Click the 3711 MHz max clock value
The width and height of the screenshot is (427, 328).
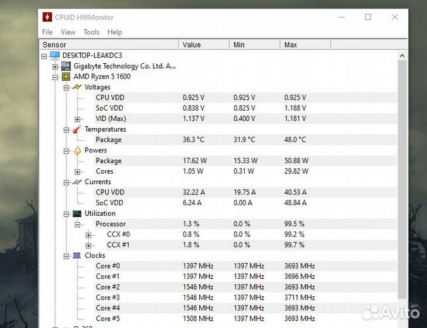pos(299,298)
